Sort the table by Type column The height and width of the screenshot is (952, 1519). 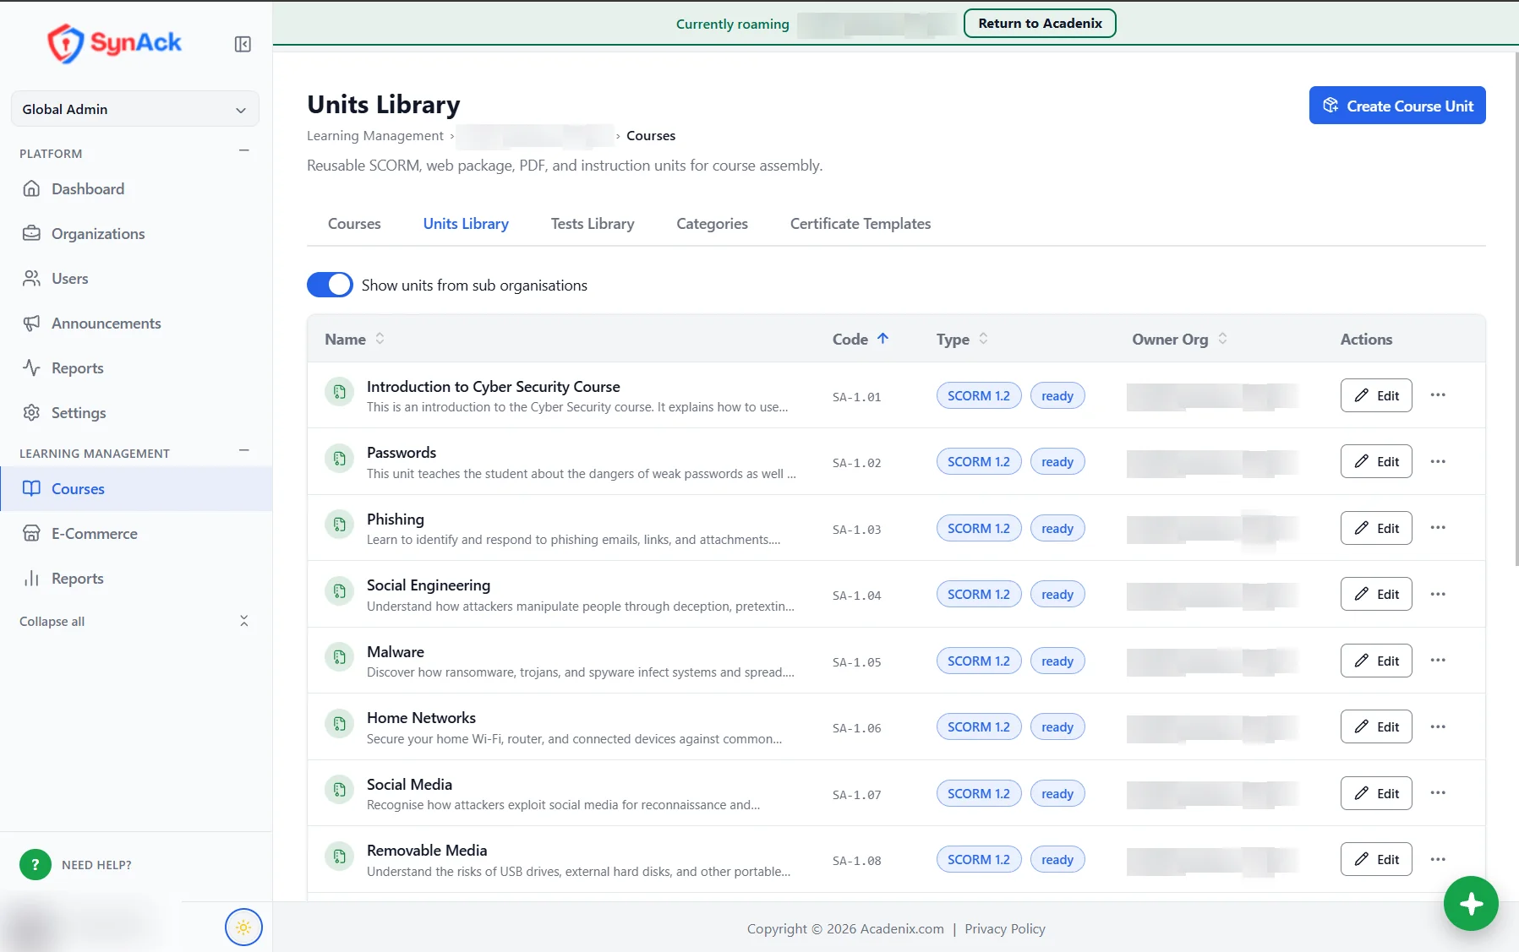tap(962, 339)
